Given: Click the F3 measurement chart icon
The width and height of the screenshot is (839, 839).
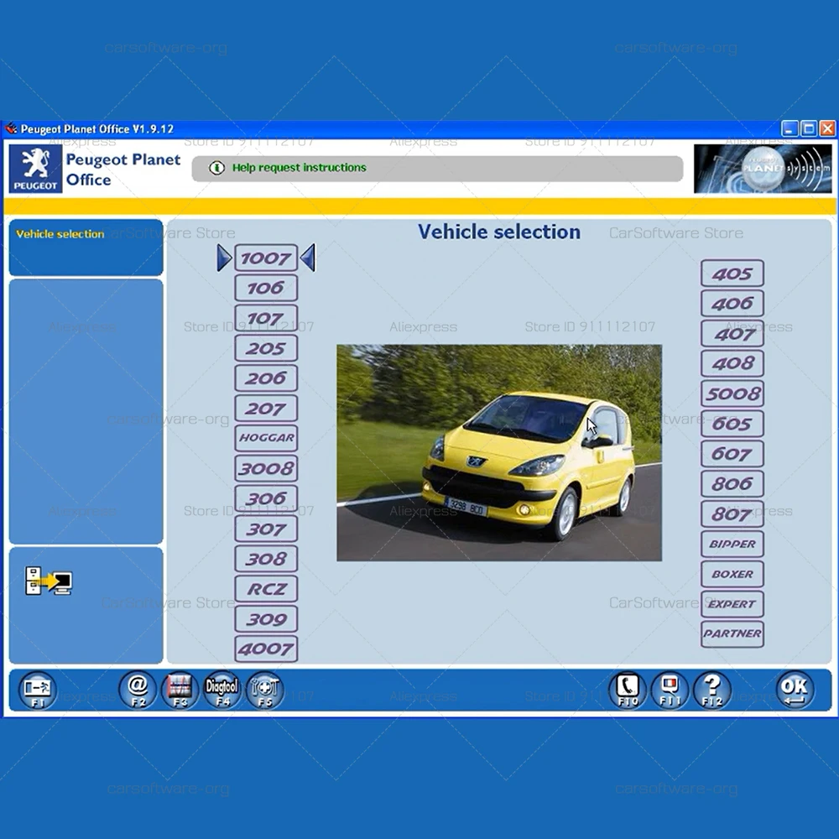Looking at the screenshot, I should pyautogui.click(x=180, y=690).
